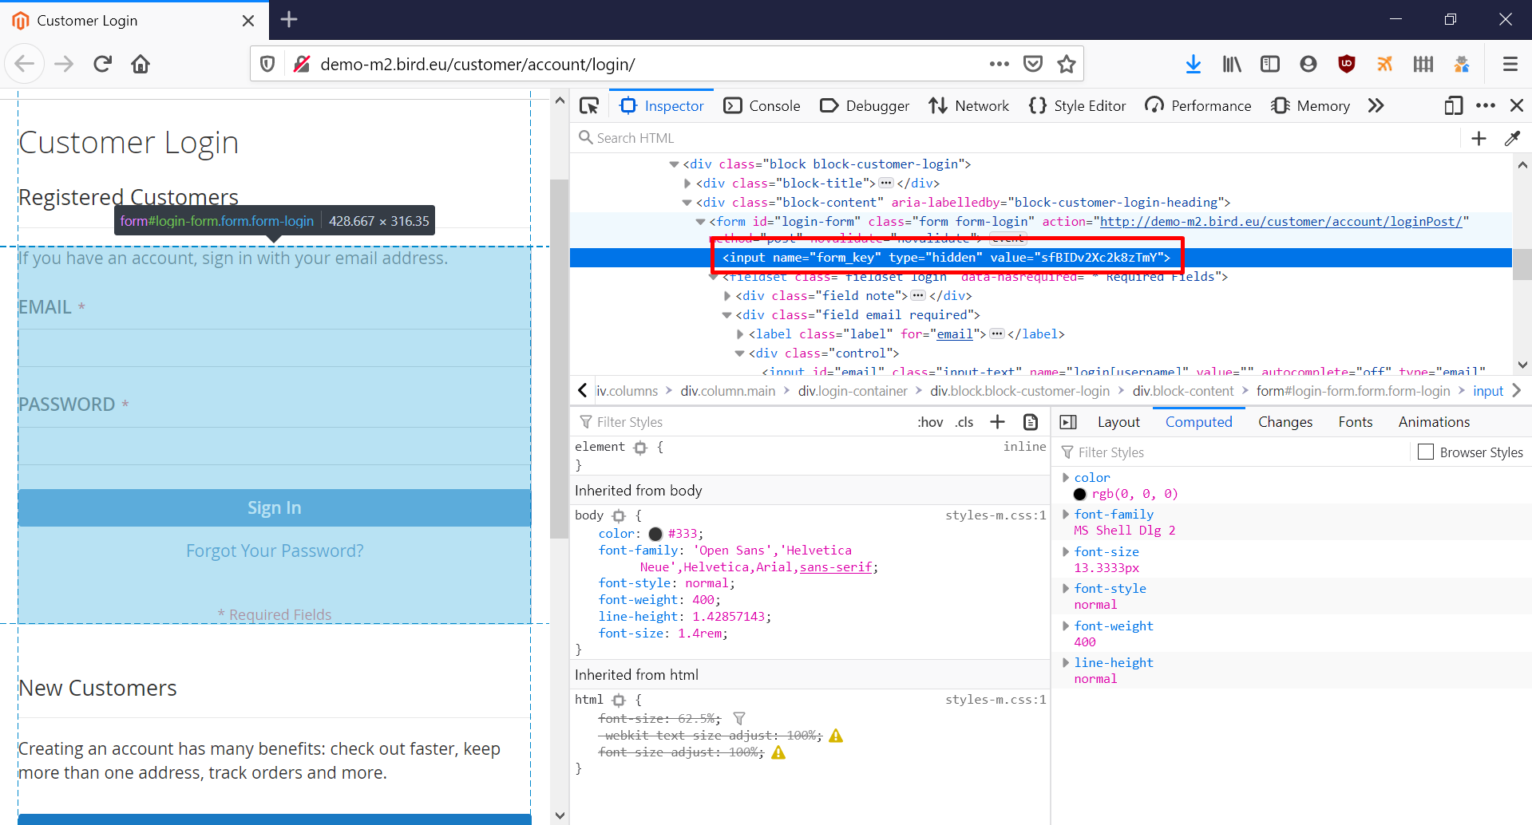1532x825 pixels.
Task: Open Firefox hamburger application menu
Action: tap(1510, 64)
